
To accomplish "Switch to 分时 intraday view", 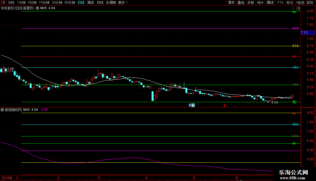I will [11, 3].
